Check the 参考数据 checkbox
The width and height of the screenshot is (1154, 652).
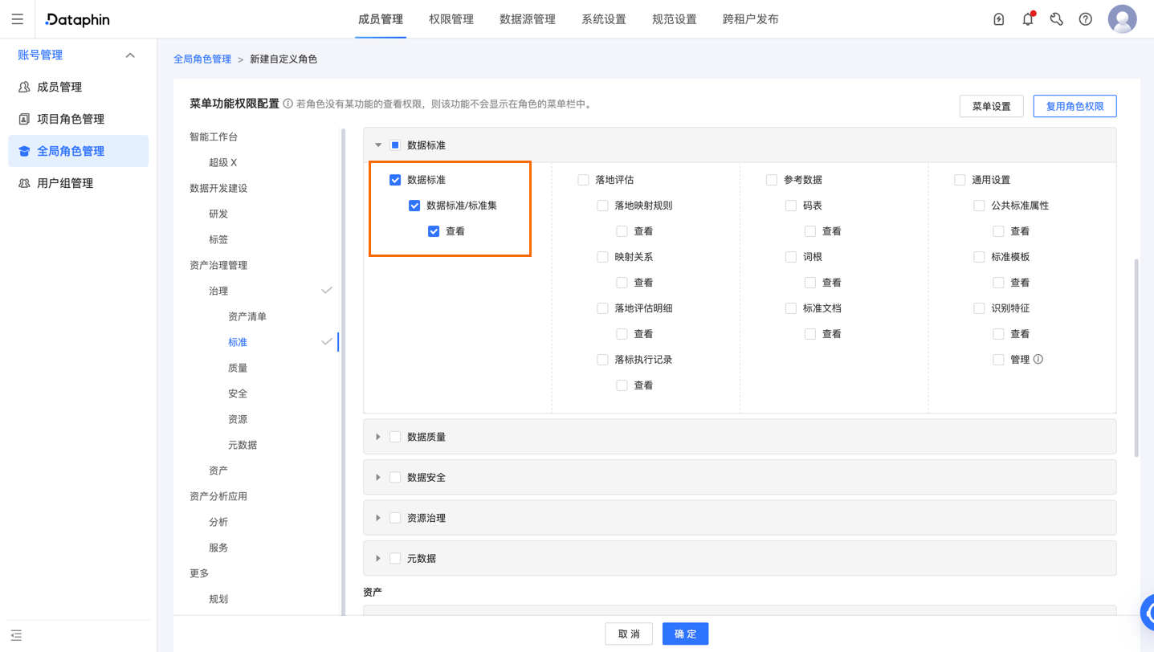tap(772, 180)
